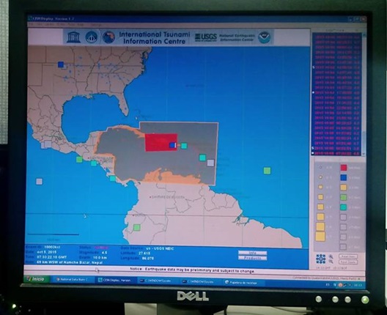Open Papelera de reciclaje taskbar window
387x315 pixels.
(x=243, y=283)
